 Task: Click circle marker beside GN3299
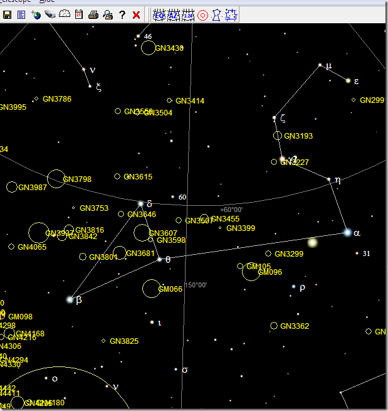click(268, 254)
